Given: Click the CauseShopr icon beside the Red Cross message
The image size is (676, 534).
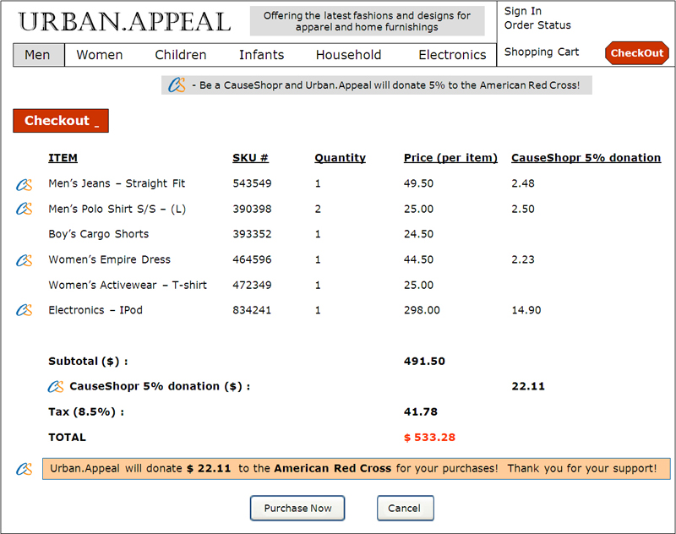Looking at the screenshot, I should [x=25, y=469].
